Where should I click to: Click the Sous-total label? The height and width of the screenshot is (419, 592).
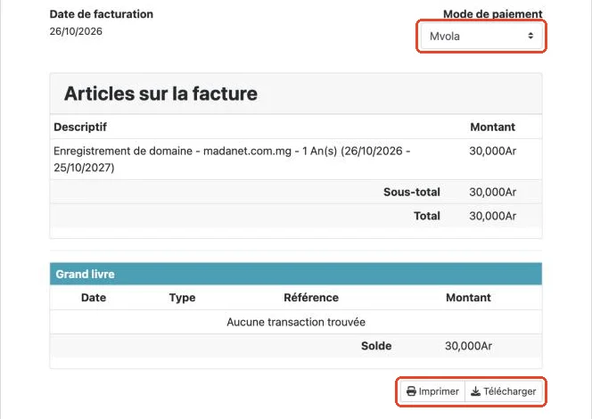412,192
